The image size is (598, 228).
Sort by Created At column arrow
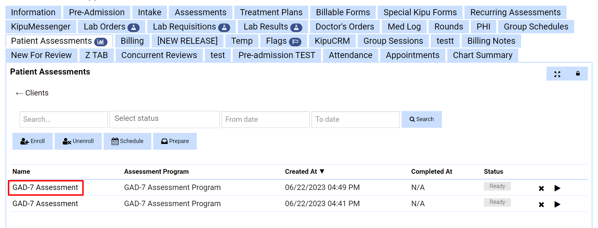coord(322,172)
